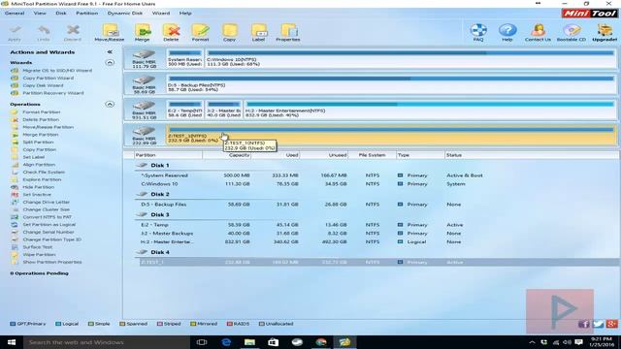Viewport: 621px width, 349px height.
Task: Open the View menu
Action: [x=40, y=13]
